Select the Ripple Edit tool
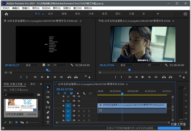Viewport: 191px width, 131px height. click(x=48, y=97)
